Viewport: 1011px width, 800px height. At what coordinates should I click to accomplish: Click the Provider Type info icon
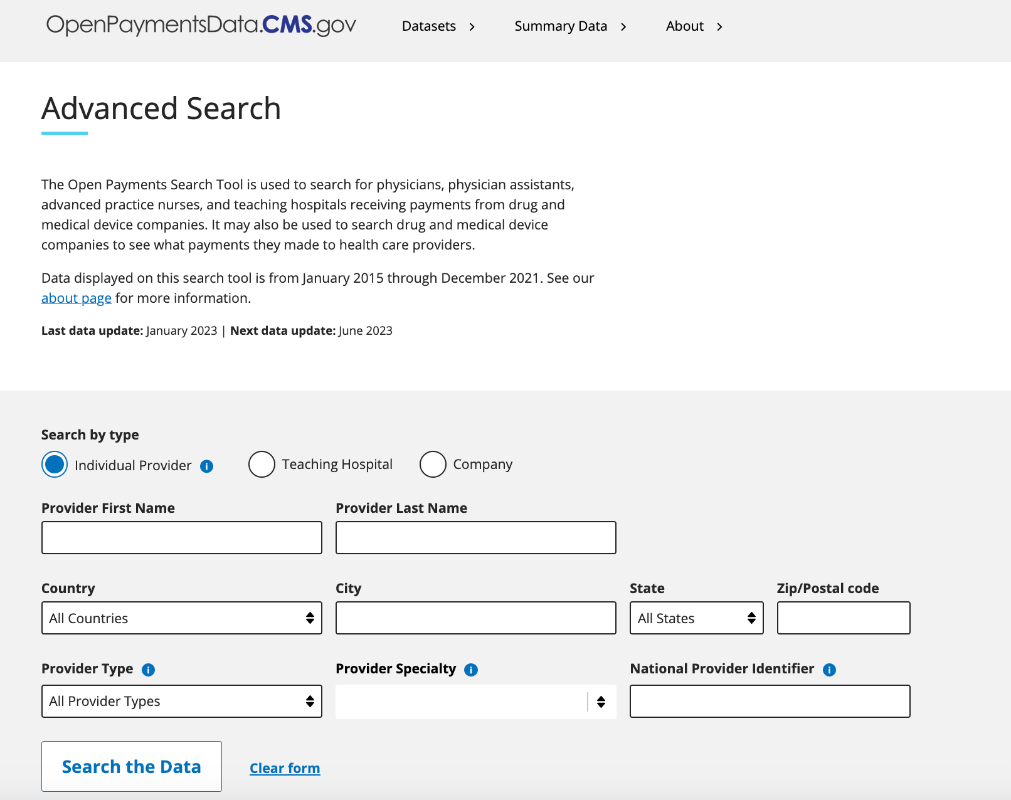coord(148,670)
